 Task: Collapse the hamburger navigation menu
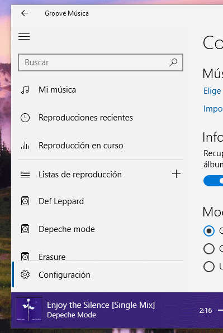tap(24, 36)
